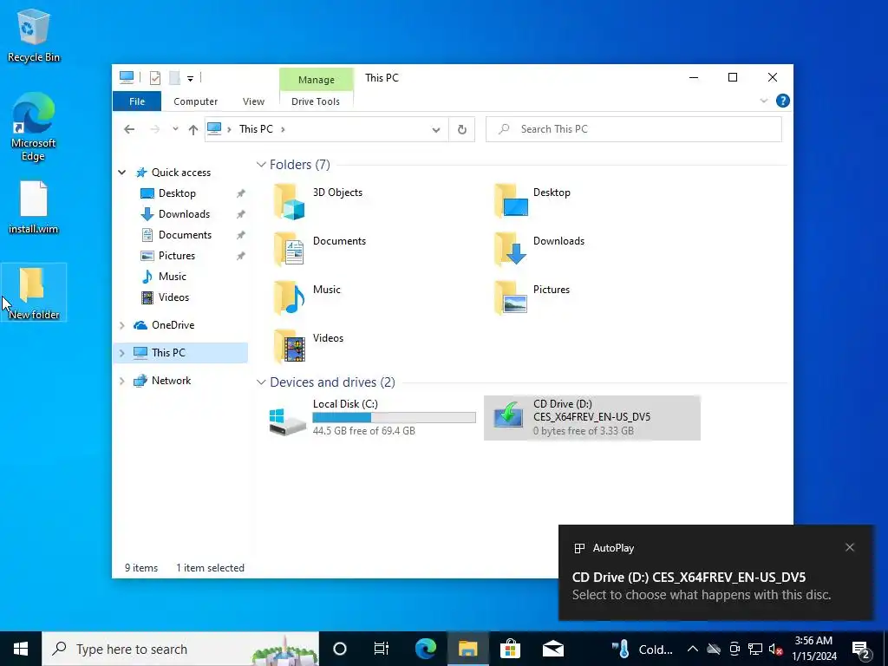Open Task View on taskbar
This screenshot has width=888, height=666.
tap(382, 649)
